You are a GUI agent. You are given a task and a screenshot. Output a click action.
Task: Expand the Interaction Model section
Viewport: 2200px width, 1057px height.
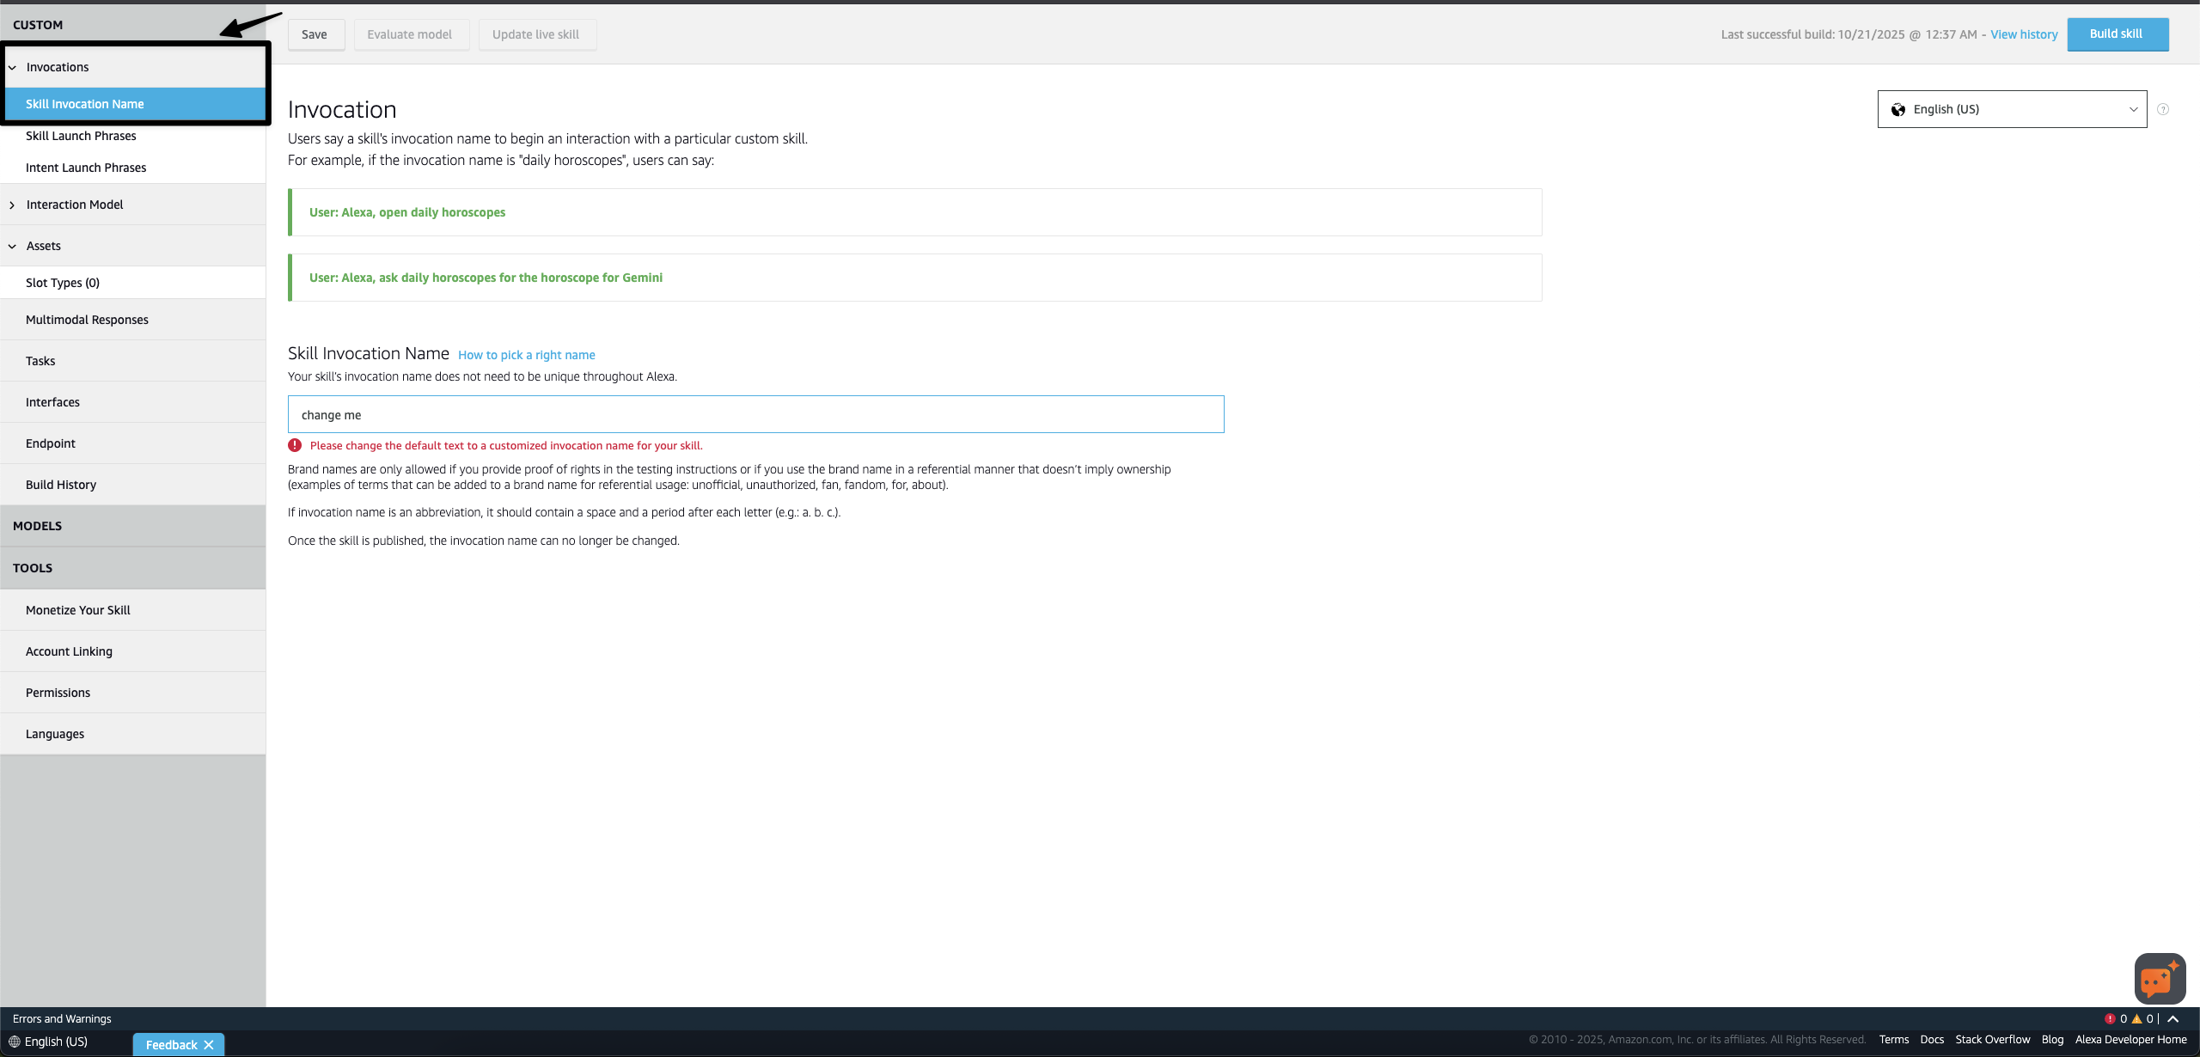(x=12, y=205)
